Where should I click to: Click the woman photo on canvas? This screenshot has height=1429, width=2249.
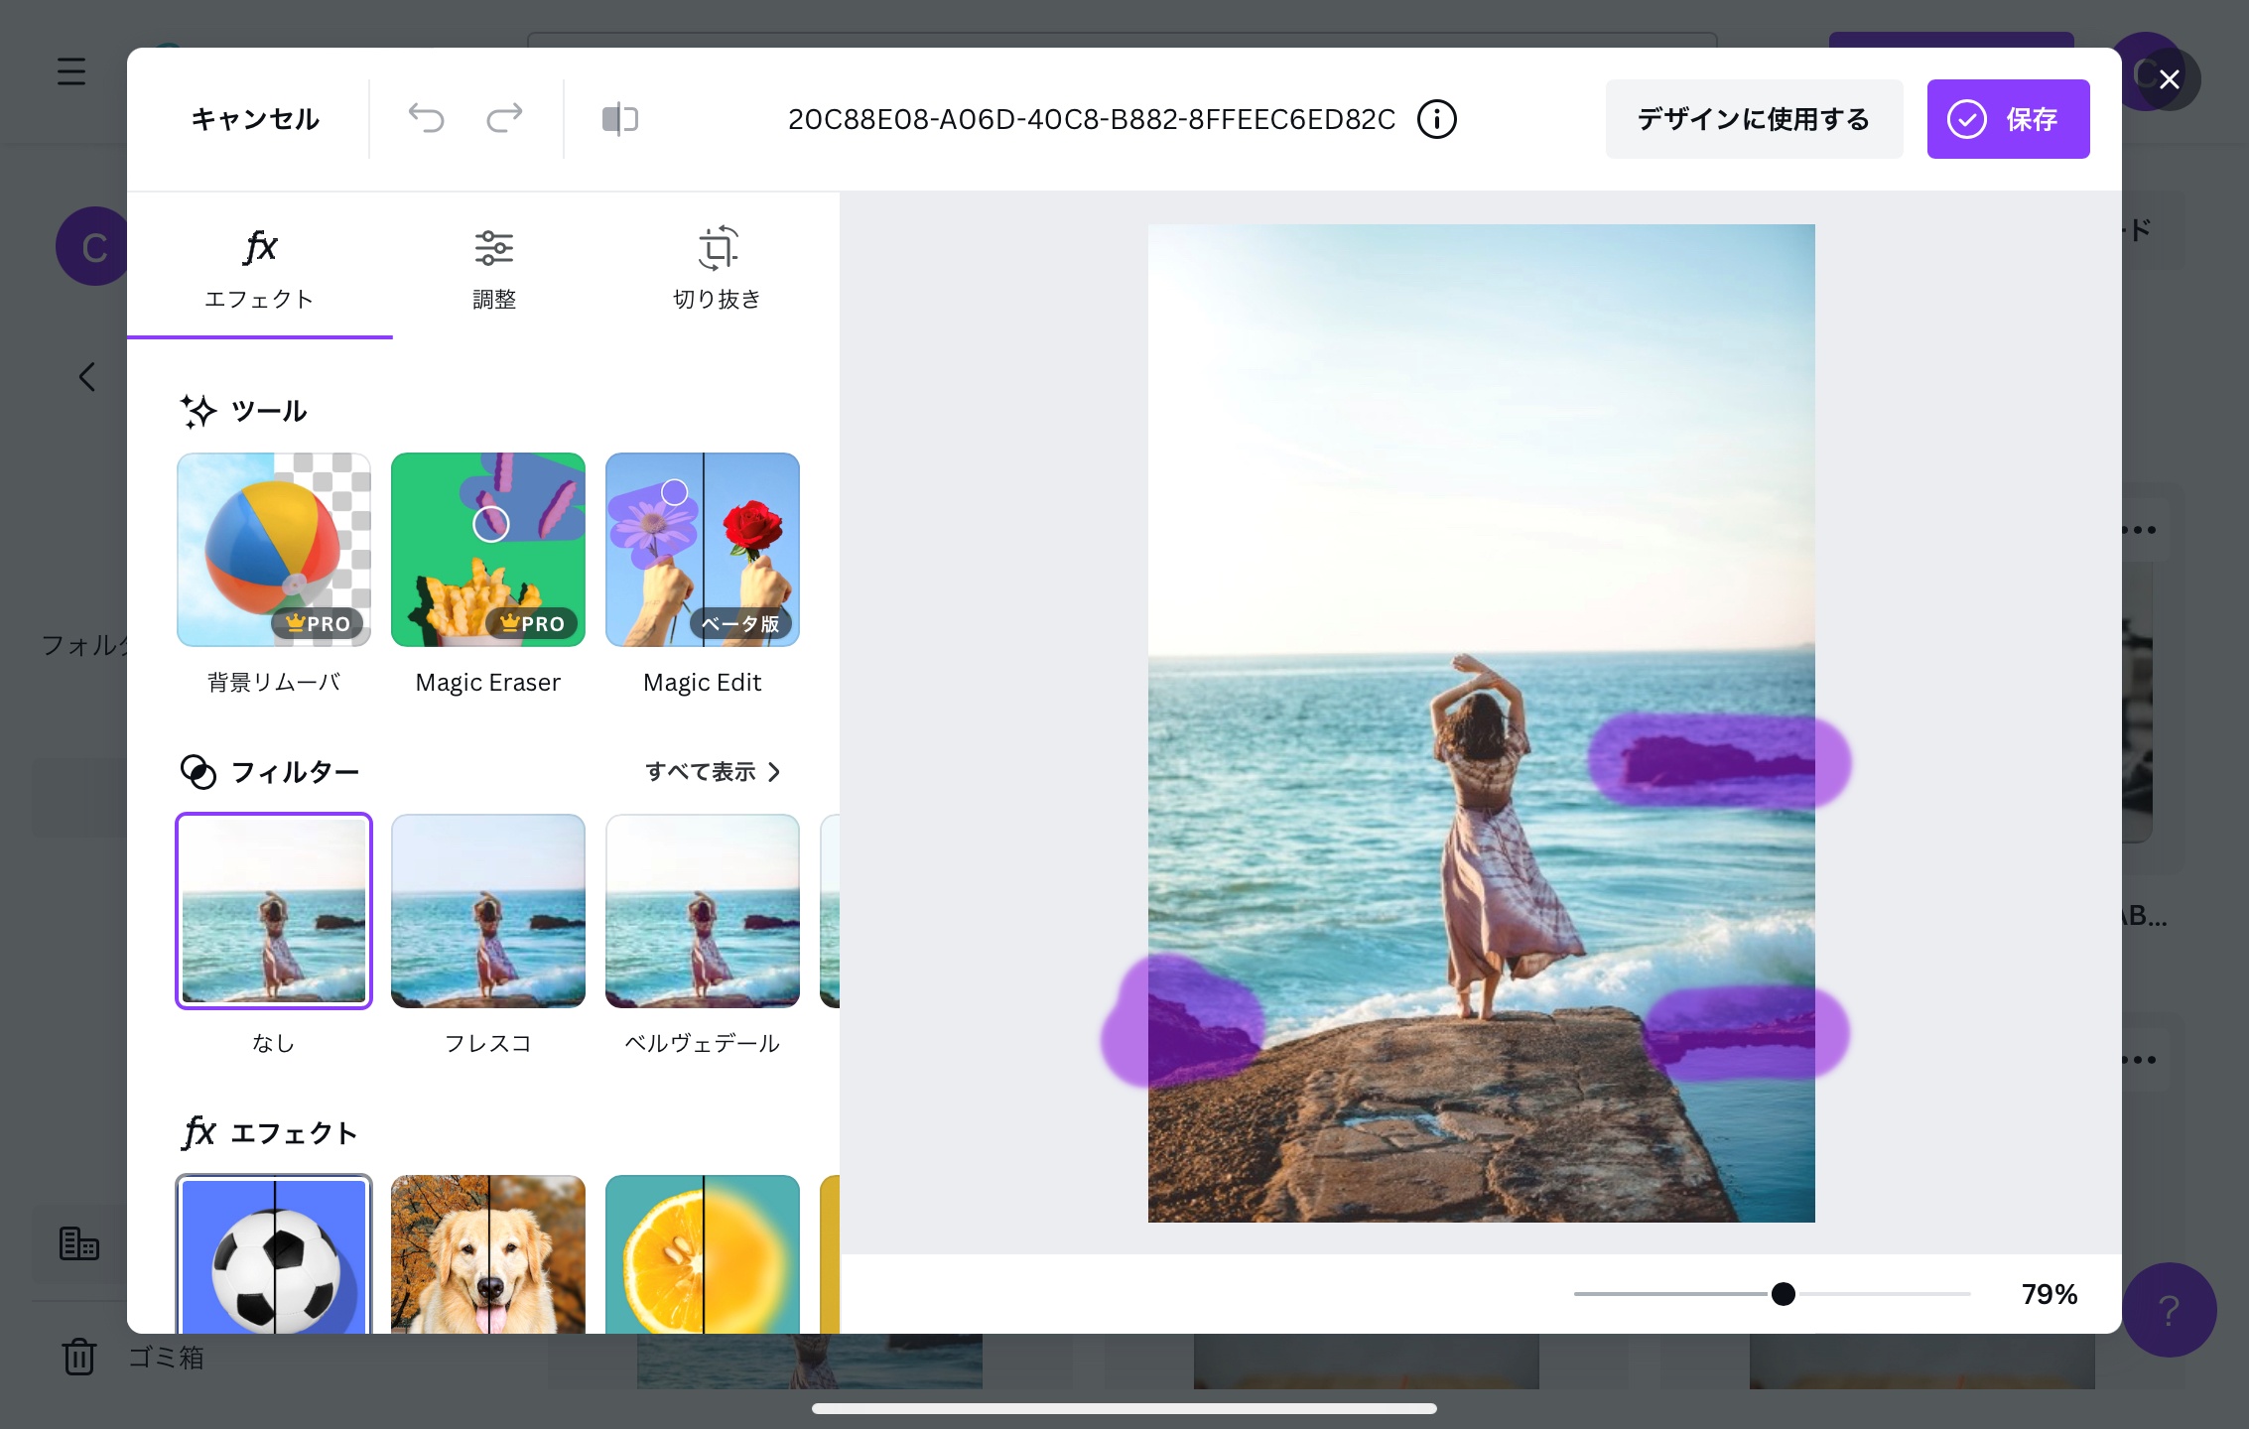1481,723
